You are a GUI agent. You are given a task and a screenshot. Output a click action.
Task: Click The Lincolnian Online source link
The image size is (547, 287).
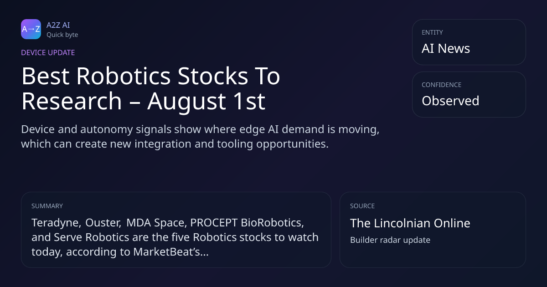pos(410,223)
